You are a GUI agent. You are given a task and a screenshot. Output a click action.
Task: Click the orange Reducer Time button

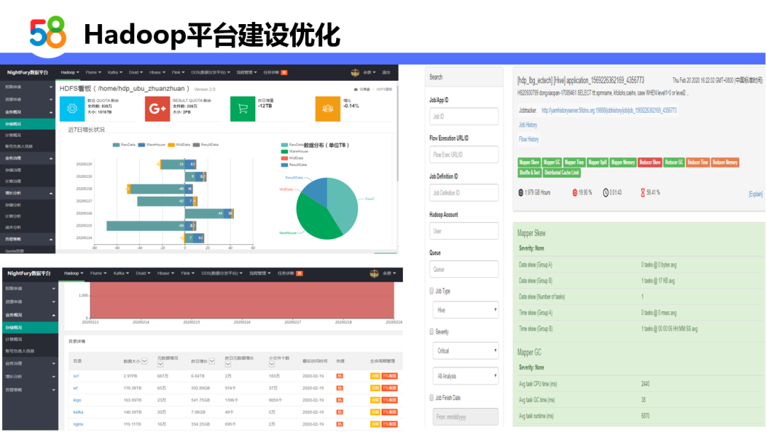pyautogui.click(x=698, y=162)
